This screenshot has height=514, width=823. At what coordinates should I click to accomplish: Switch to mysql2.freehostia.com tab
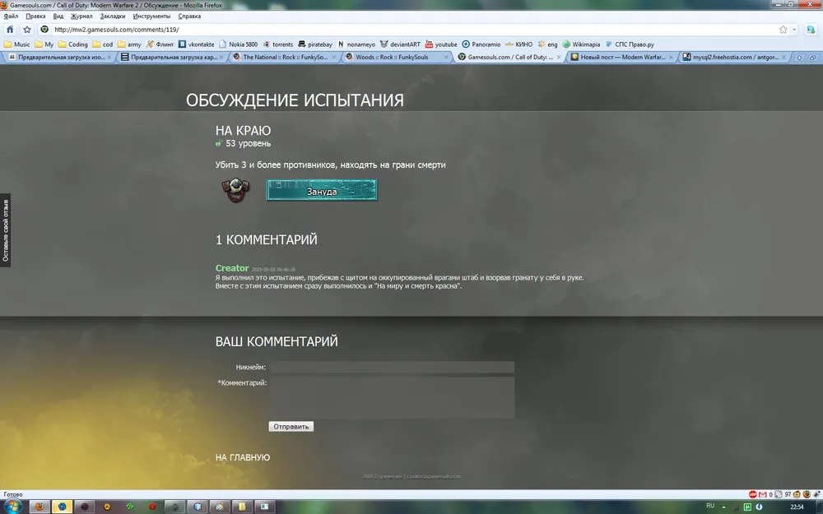point(735,58)
